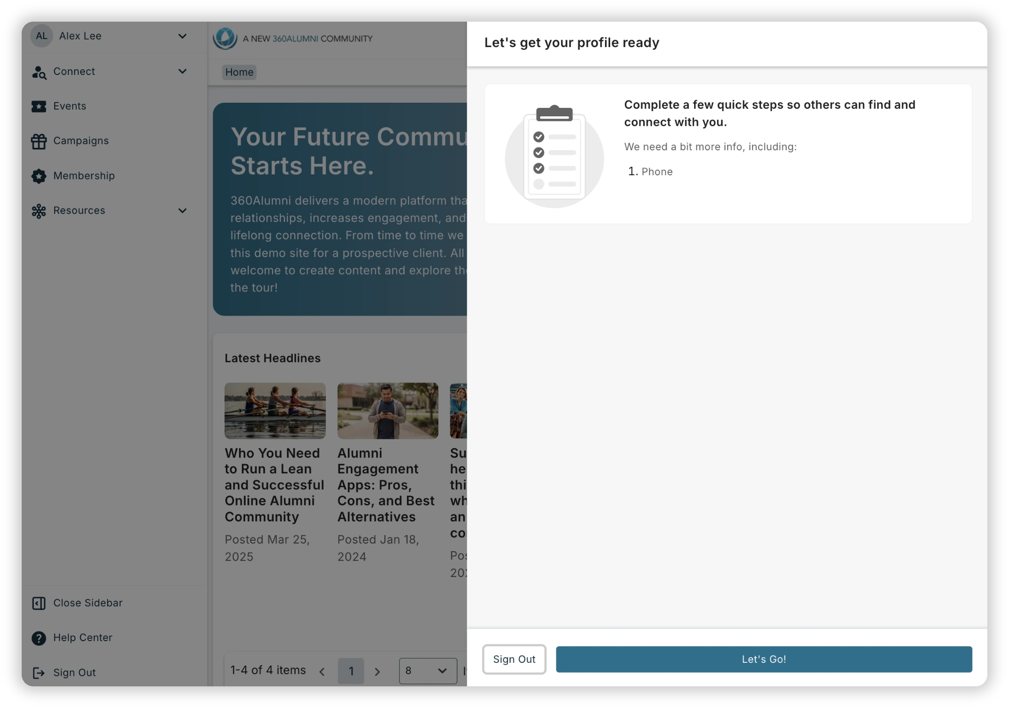Screen dimensions: 1009x708
Task: Click the Connect people-search icon
Action: [39, 72]
